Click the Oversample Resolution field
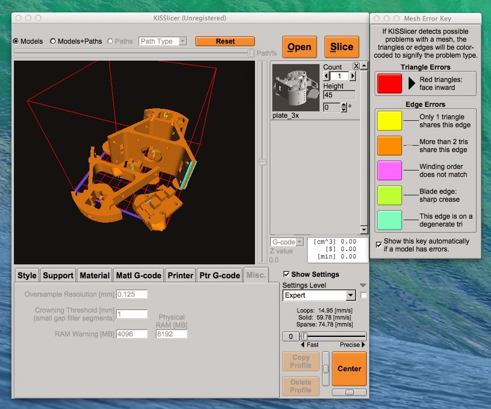The image size is (491, 409). tap(132, 294)
